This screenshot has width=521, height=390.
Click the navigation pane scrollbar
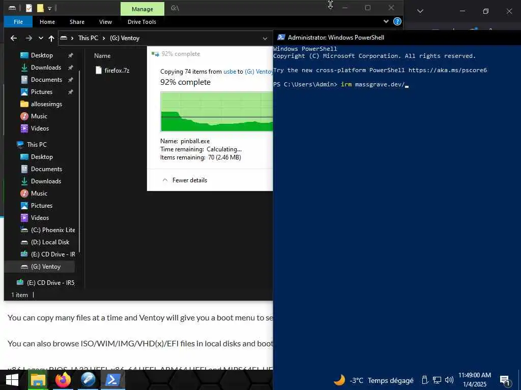coord(79,161)
